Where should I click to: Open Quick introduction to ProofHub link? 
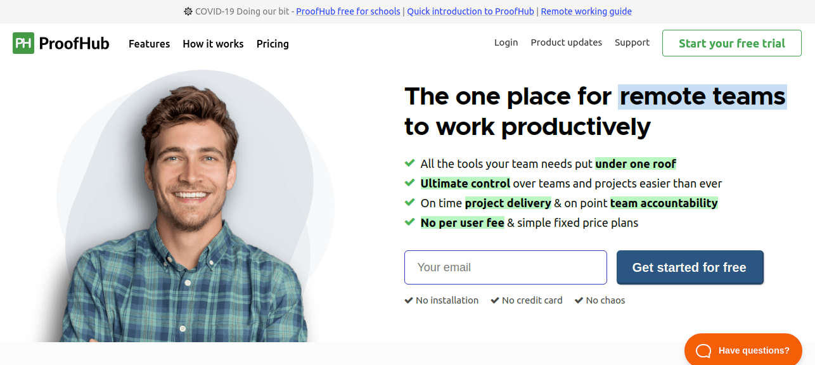[x=472, y=11]
